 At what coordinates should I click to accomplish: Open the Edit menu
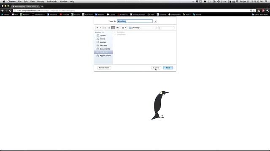point(26,2)
